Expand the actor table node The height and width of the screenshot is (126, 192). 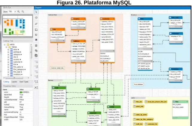[8, 49]
